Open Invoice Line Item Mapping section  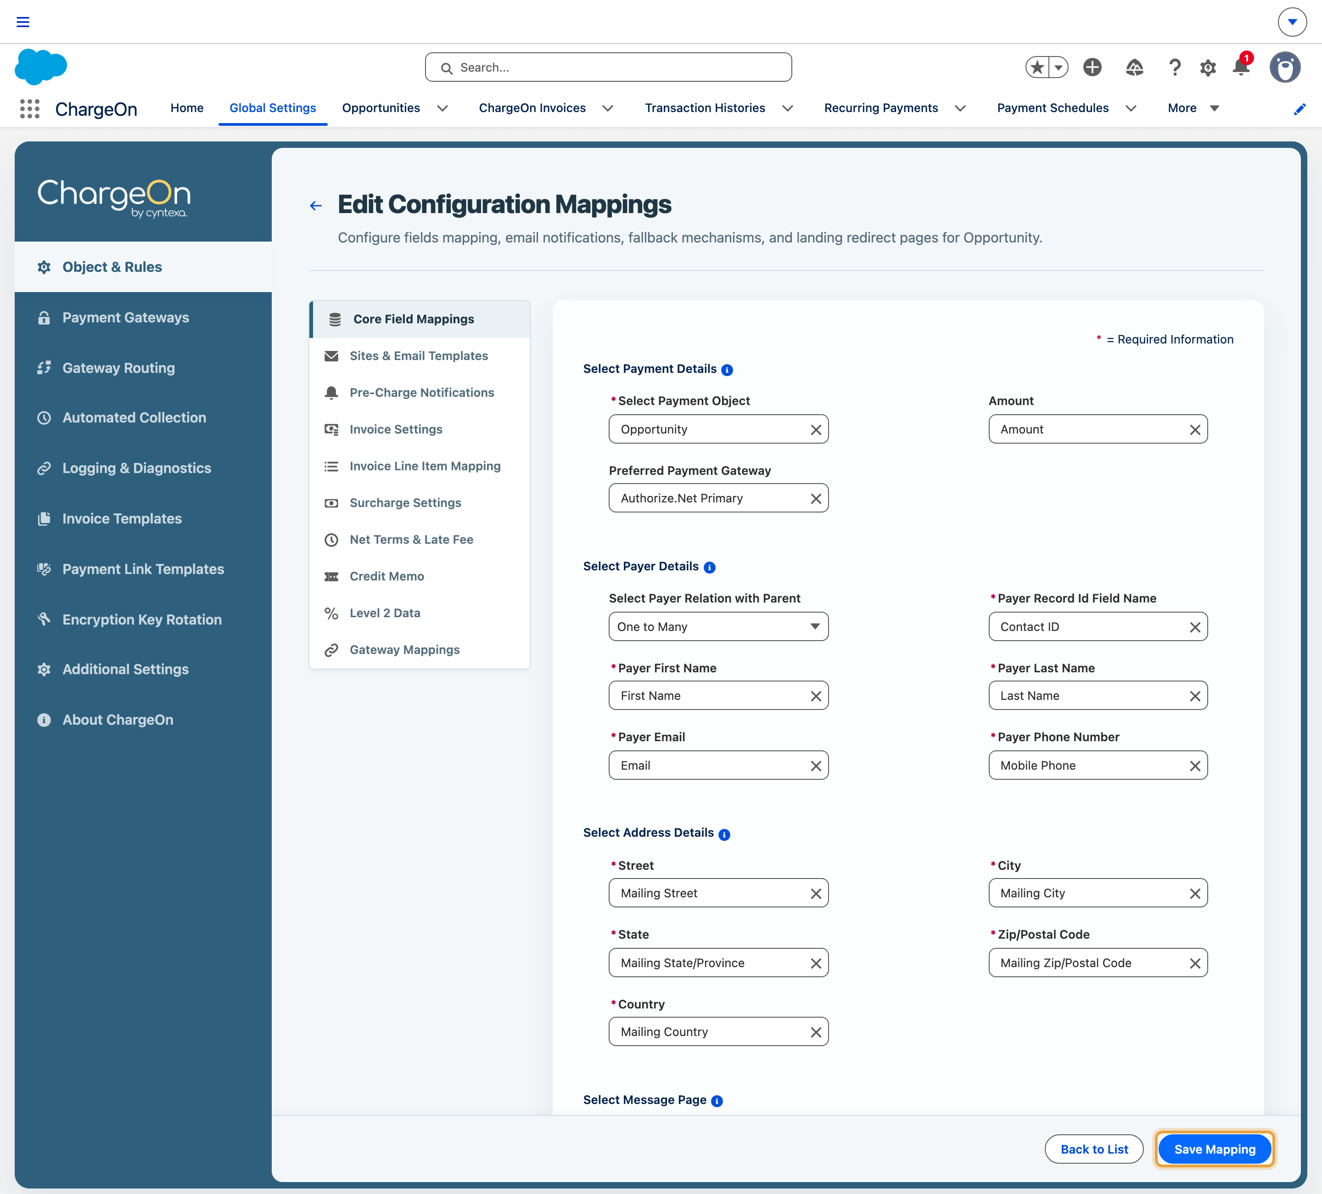point(419,467)
